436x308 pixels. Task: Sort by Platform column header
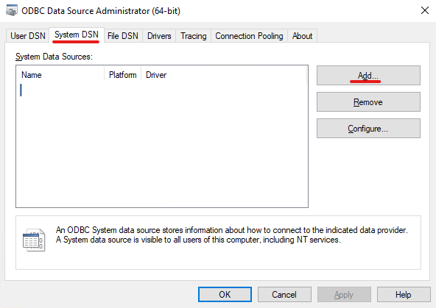click(x=122, y=75)
